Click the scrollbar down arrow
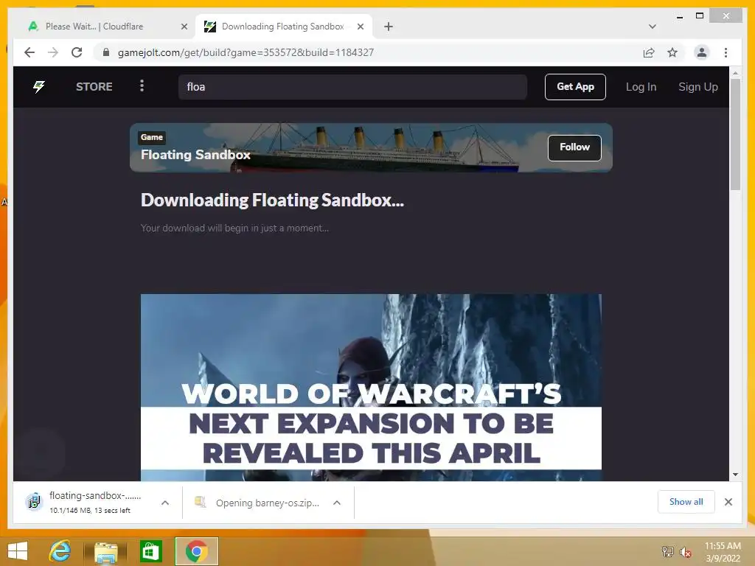The image size is (755, 566). (735, 475)
